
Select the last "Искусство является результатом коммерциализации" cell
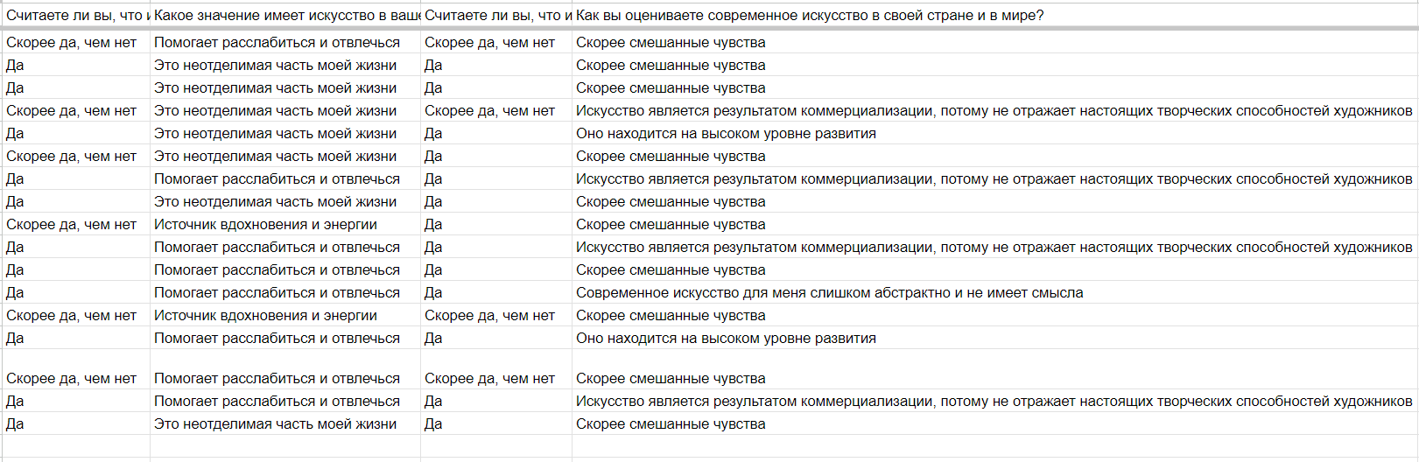(x=994, y=401)
